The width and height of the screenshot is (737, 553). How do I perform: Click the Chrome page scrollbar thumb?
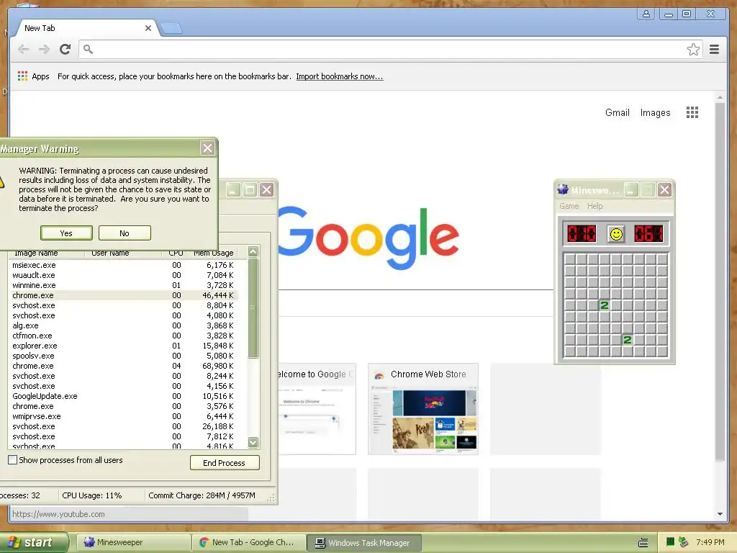(x=720, y=282)
